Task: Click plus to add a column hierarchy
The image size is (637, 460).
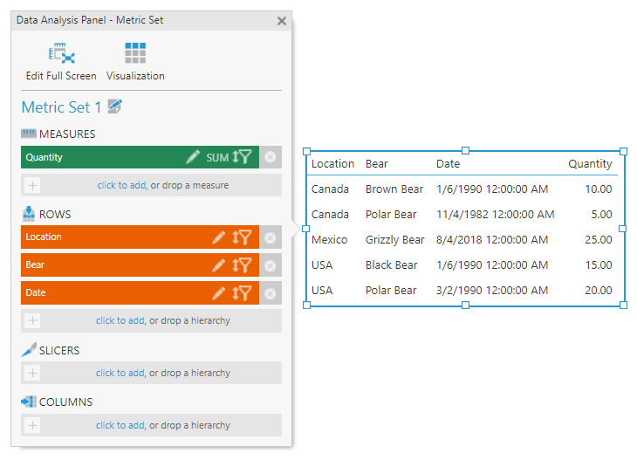Action: click(32, 425)
